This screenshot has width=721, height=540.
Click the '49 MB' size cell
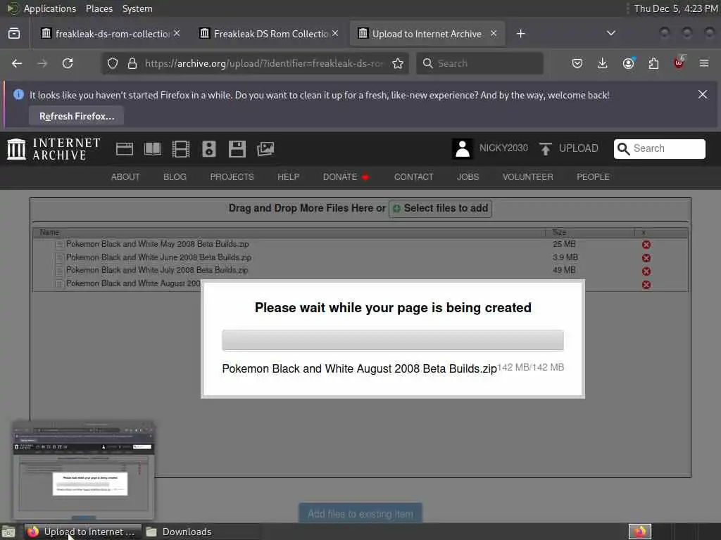(564, 270)
